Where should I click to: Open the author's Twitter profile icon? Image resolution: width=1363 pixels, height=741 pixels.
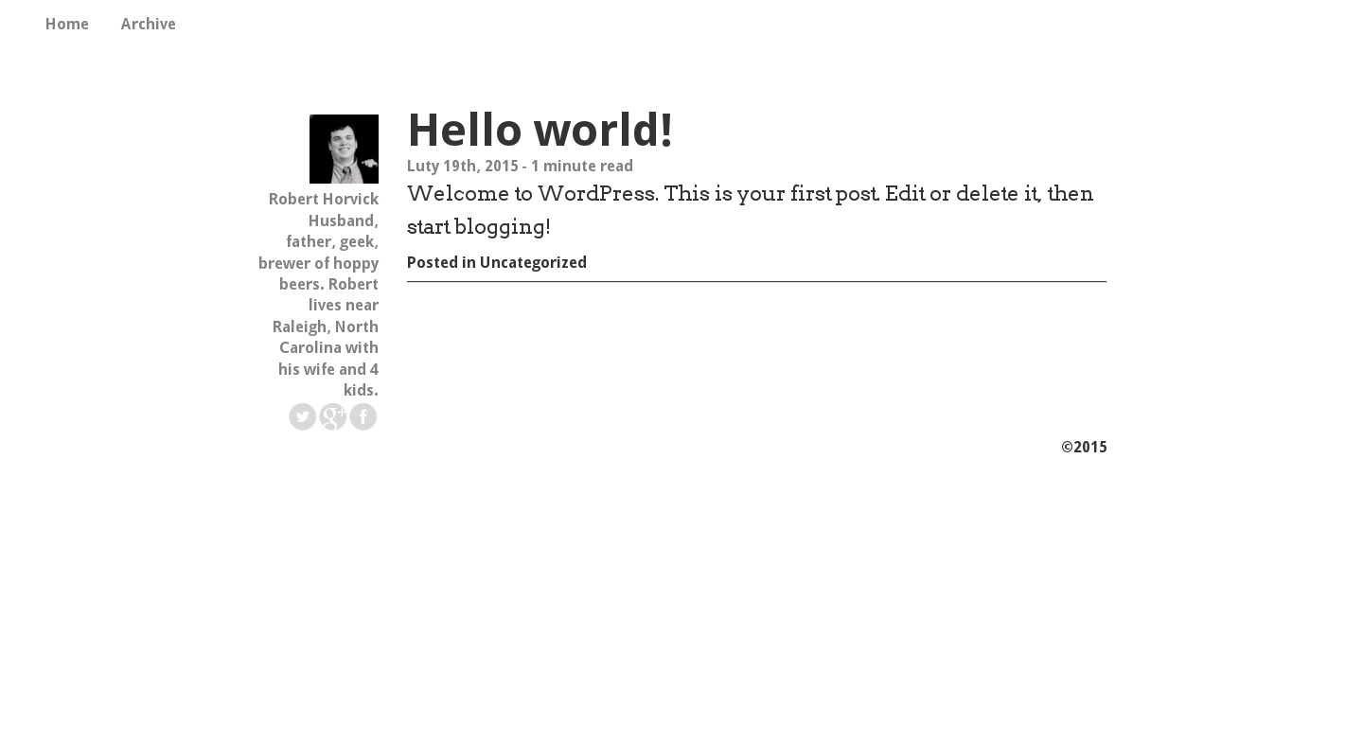click(303, 416)
